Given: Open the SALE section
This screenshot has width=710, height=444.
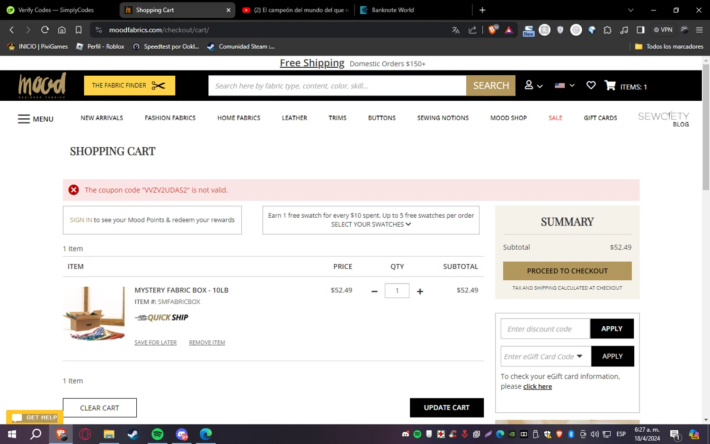Looking at the screenshot, I should [555, 118].
